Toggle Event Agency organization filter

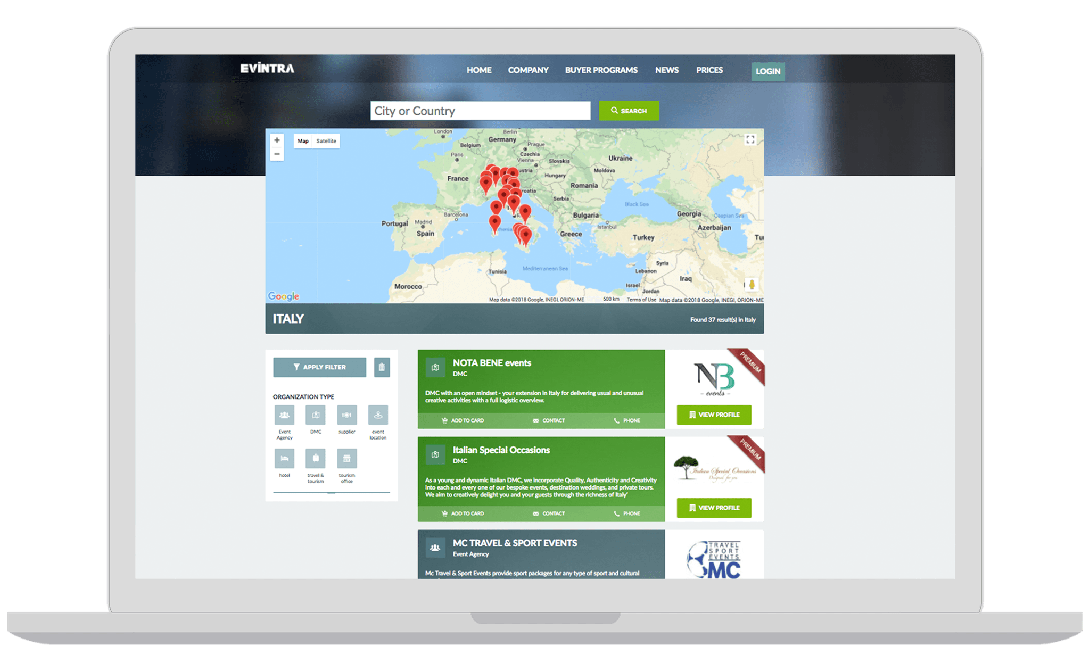[x=284, y=415]
